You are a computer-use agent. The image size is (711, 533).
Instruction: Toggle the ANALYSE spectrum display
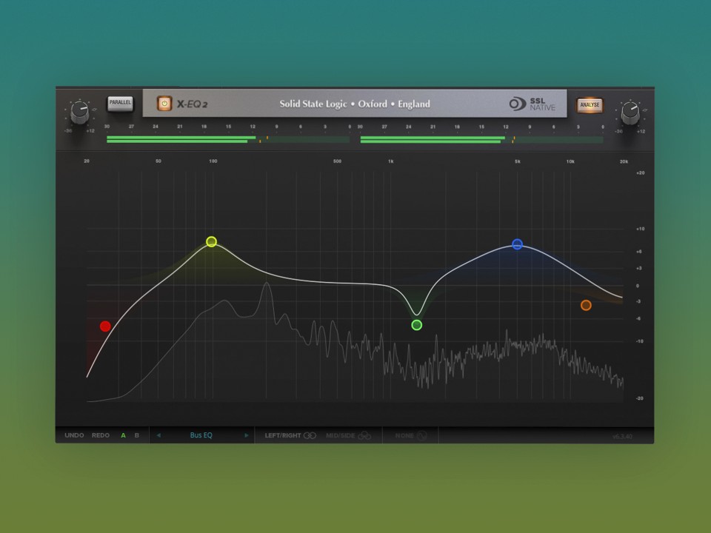(590, 105)
